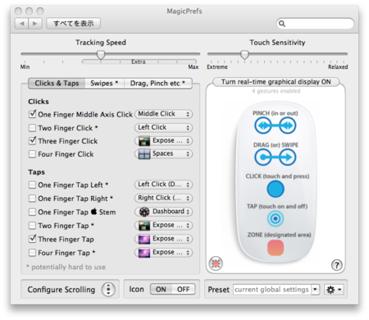Uncheck One Finger Middle Axis Click
The height and width of the screenshot is (320, 369).
pyautogui.click(x=32, y=114)
